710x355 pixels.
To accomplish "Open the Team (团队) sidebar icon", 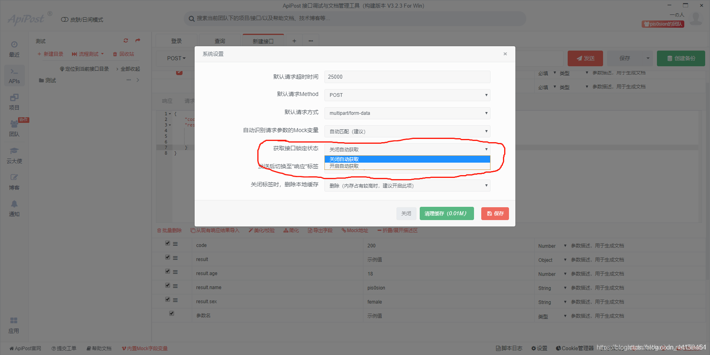I will pyautogui.click(x=14, y=129).
